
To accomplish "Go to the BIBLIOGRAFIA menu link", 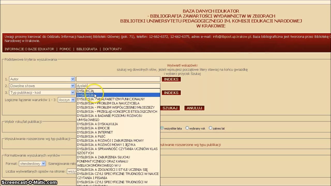I will click(87, 49).
